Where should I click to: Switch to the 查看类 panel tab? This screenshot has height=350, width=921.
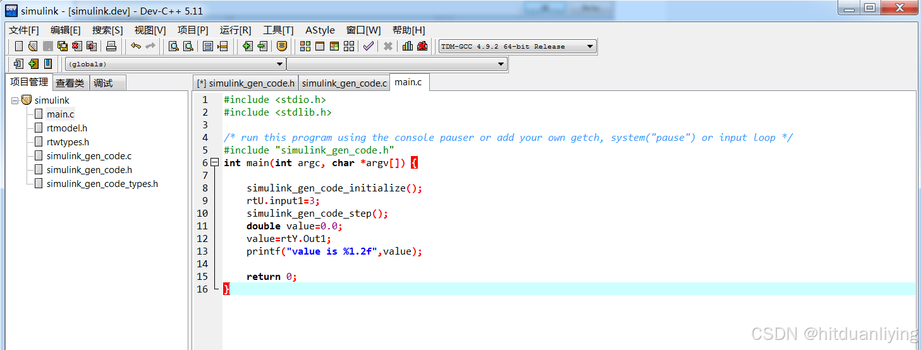tap(70, 83)
